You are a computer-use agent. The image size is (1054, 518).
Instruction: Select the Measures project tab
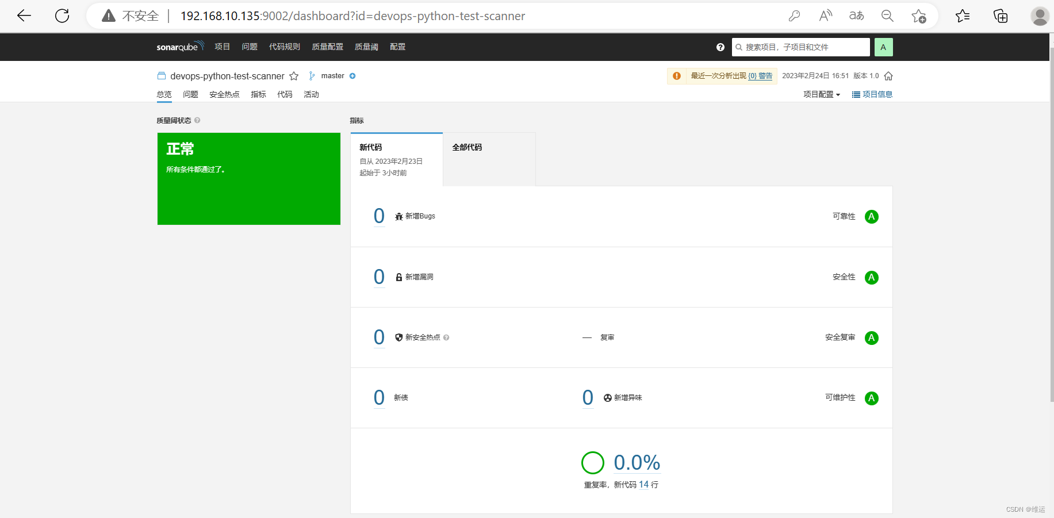pos(258,94)
